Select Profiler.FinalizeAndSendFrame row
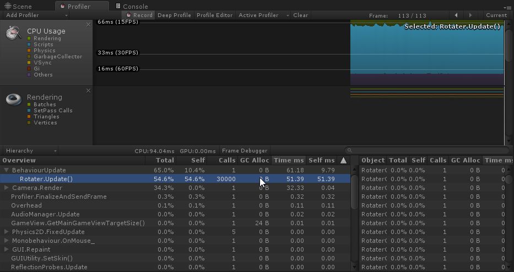The image size is (514, 272). 175,197
